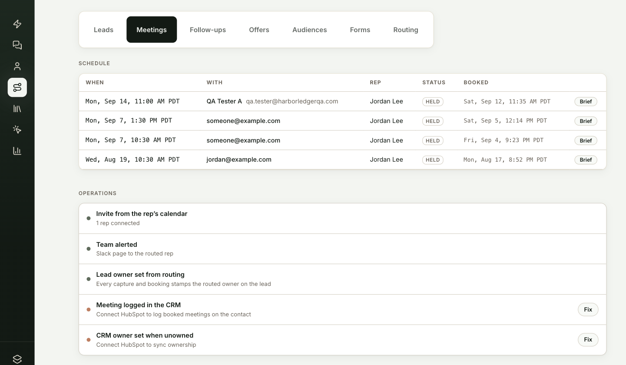This screenshot has height=365, width=626.
Task: Click Mon, Sep 14, 11:00 AM PDT
Action: pyautogui.click(x=132, y=101)
